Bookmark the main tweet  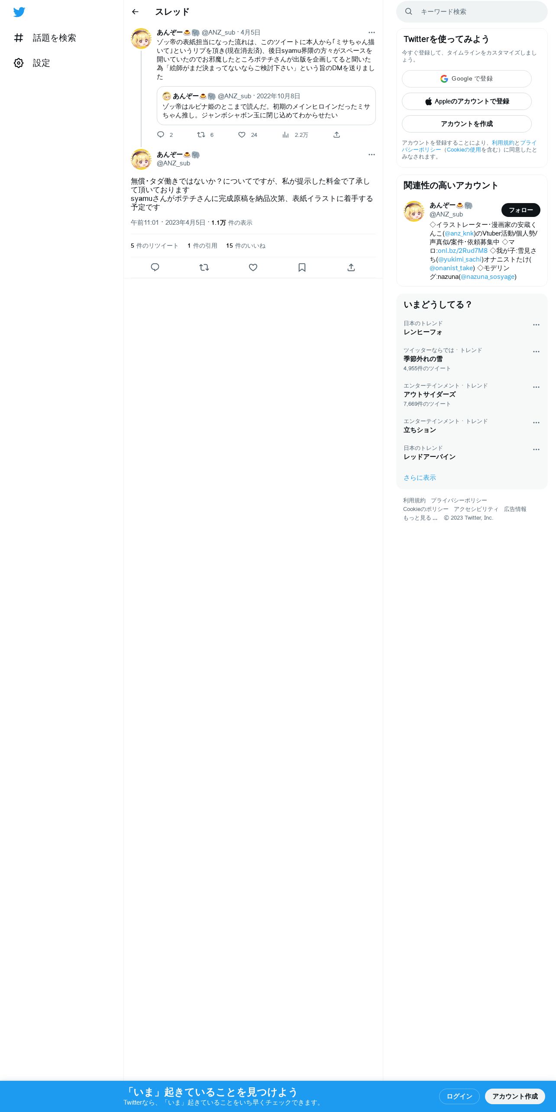point(302,267)
